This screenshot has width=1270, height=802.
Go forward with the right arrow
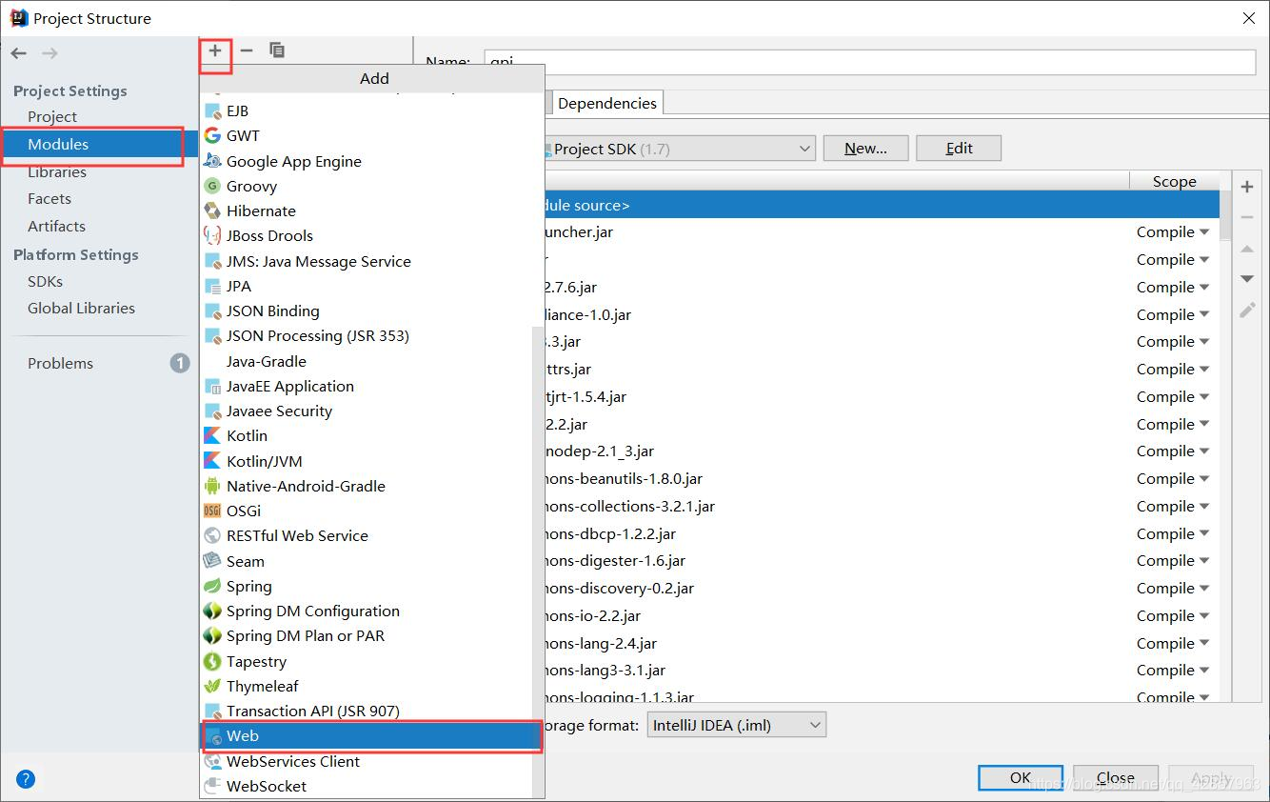click(x=50, y=53)
